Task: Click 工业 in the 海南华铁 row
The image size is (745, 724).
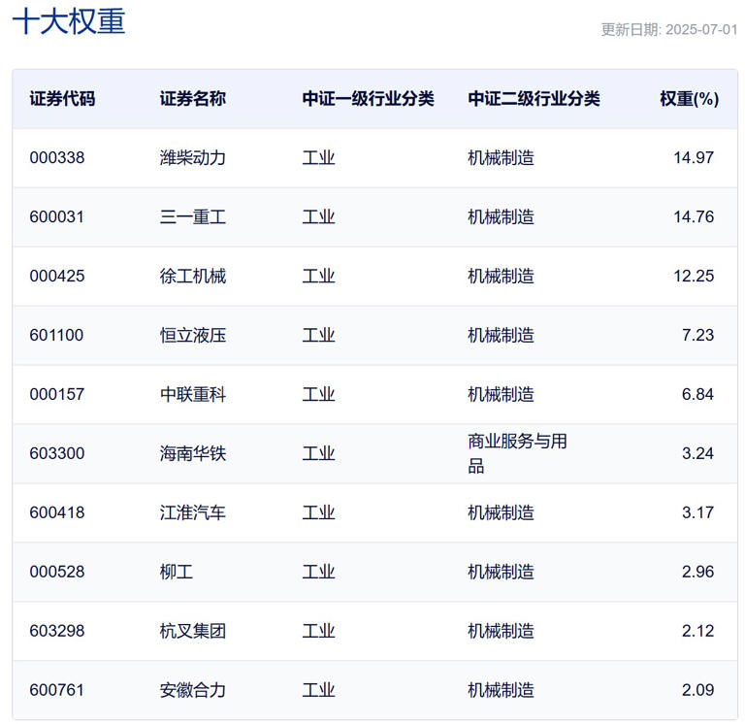Action: click(x=319, y=453)
